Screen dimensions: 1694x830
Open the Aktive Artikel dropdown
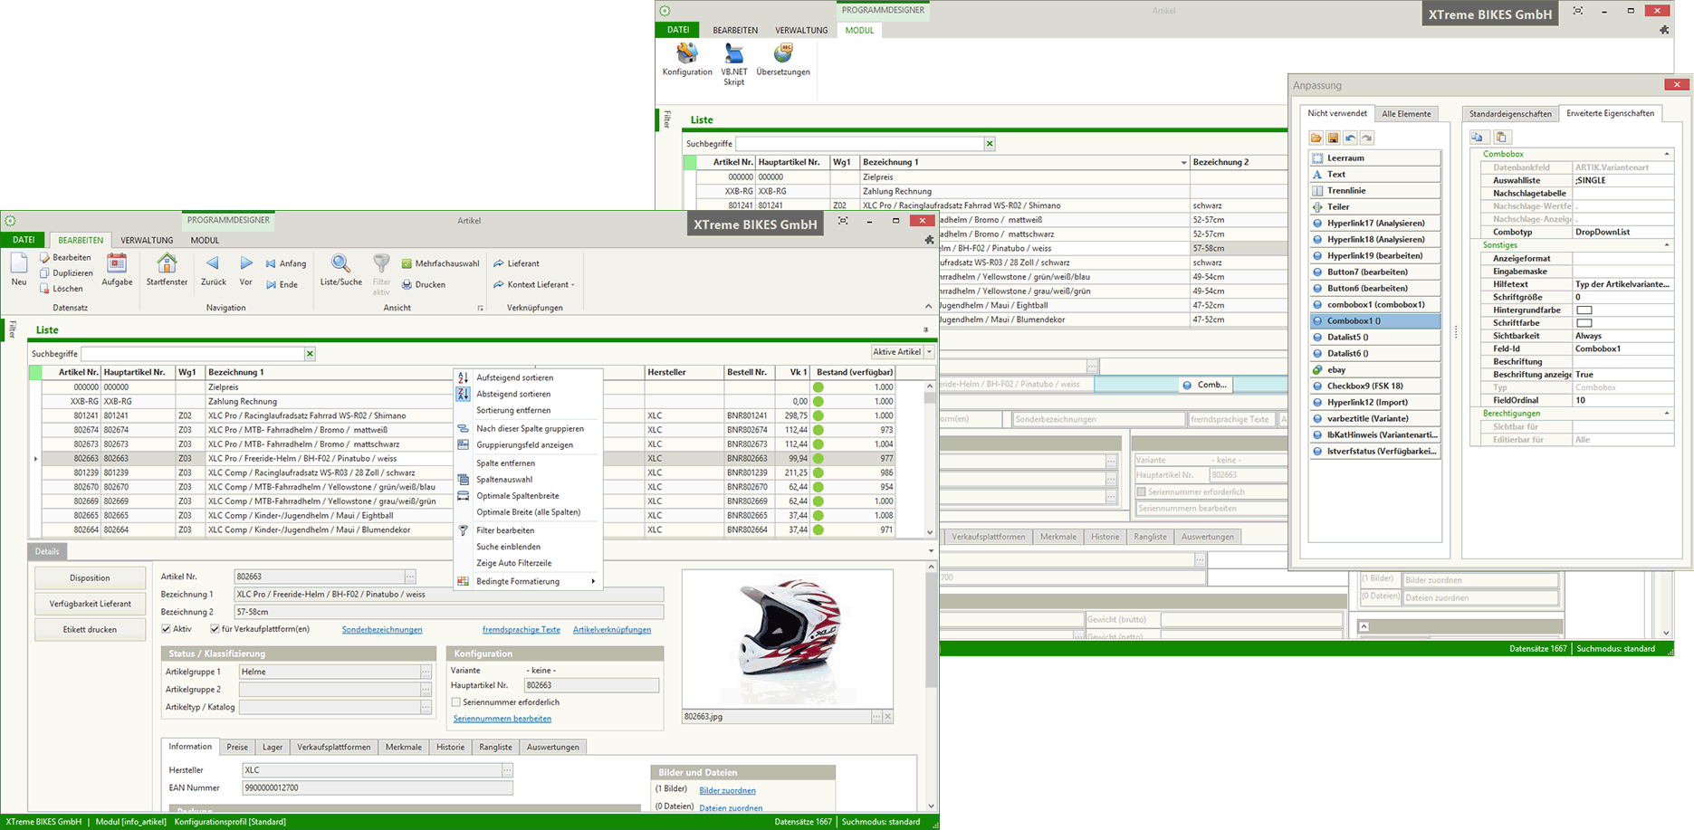tap(929, 352)
